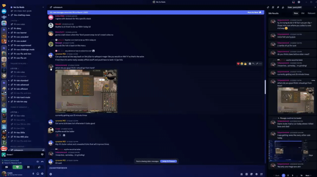Viewport: 317px width, 177px height.
Task: Sort search results by New
Action: 296,13
